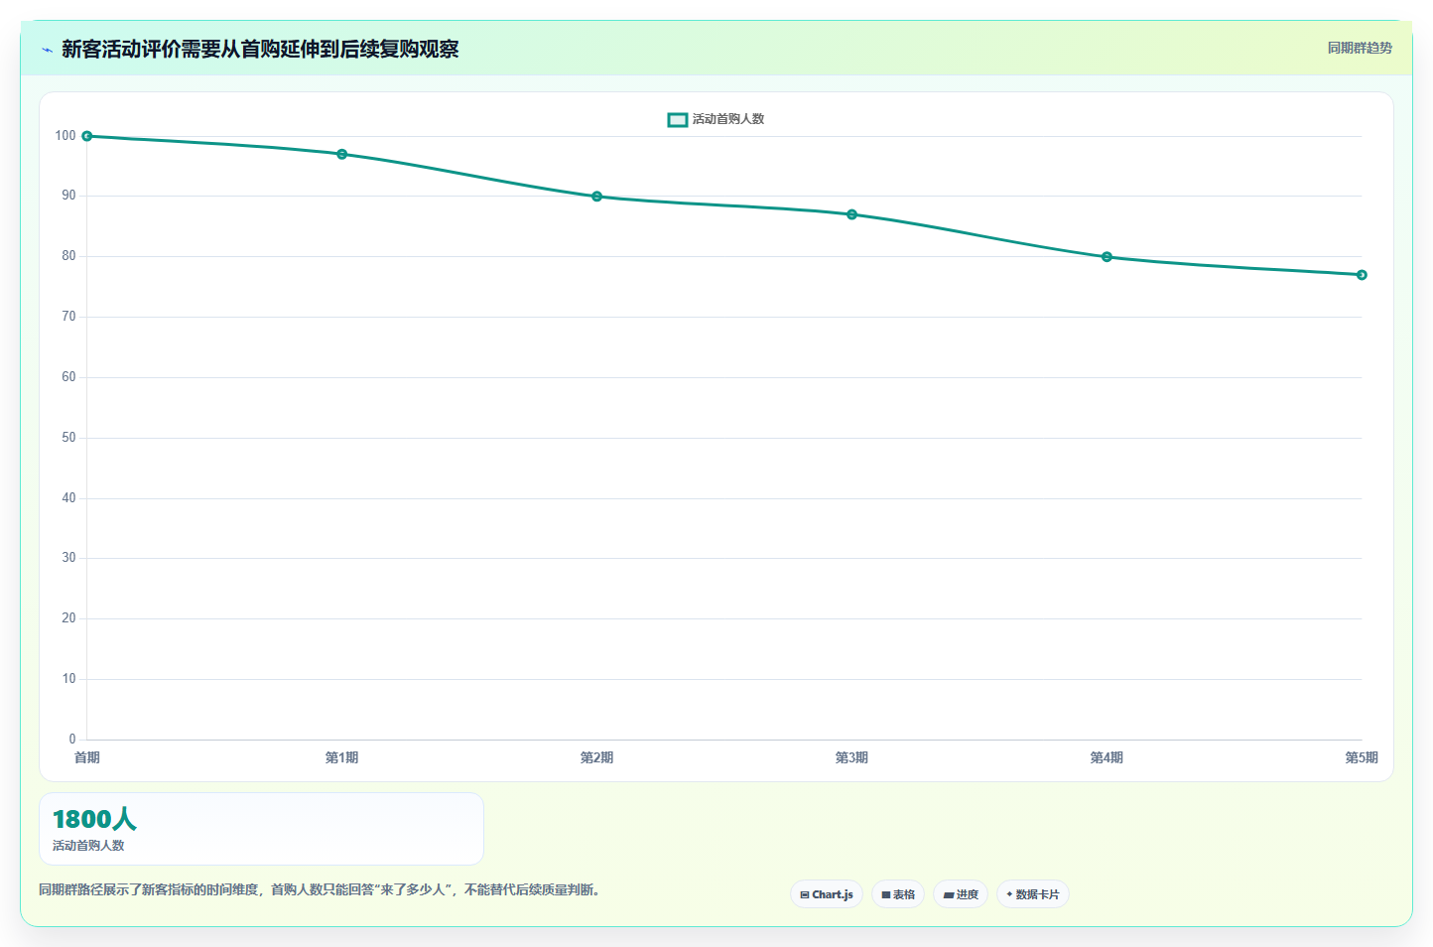Click the 首期 x-axis label

pyautogui.click(x=87, y=757)
